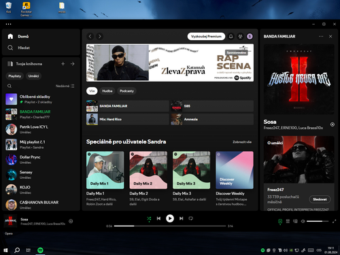Viewport: 340px width, 255px height.
Task: Seek in the song progress bar
Action: (x=170, y=226)
